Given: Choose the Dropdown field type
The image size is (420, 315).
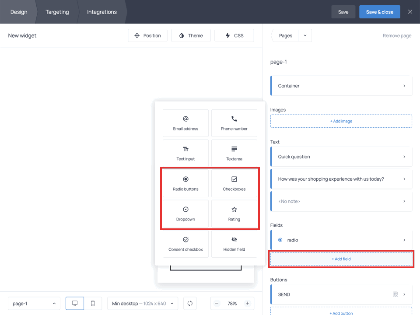Looking at the screenshot, I should point(185,213).
